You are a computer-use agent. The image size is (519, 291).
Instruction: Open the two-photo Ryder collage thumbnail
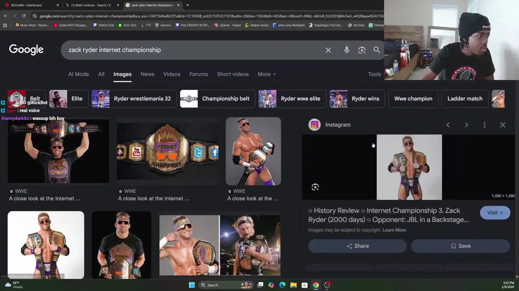(x=220, y=245)
